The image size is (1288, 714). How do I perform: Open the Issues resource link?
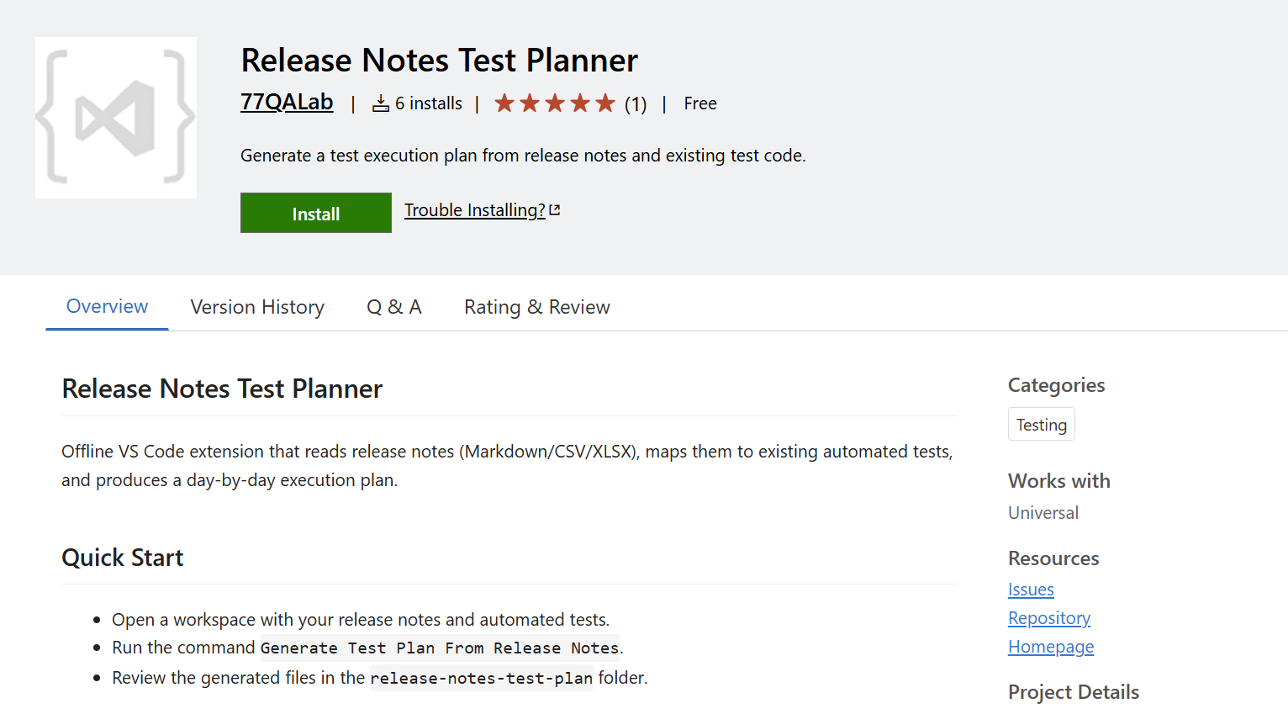(1031, 590)
